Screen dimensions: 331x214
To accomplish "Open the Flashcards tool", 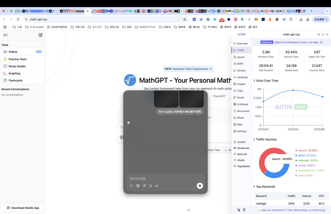I will (x=23, y=81).
